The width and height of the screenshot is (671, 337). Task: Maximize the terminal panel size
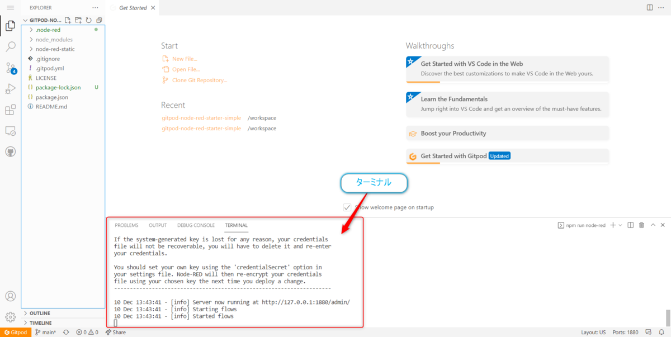point(652,225)
